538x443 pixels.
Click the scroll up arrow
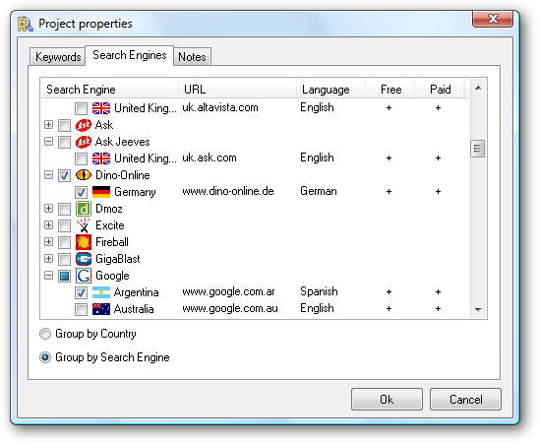pyautogui.click(x=478, y=89)
